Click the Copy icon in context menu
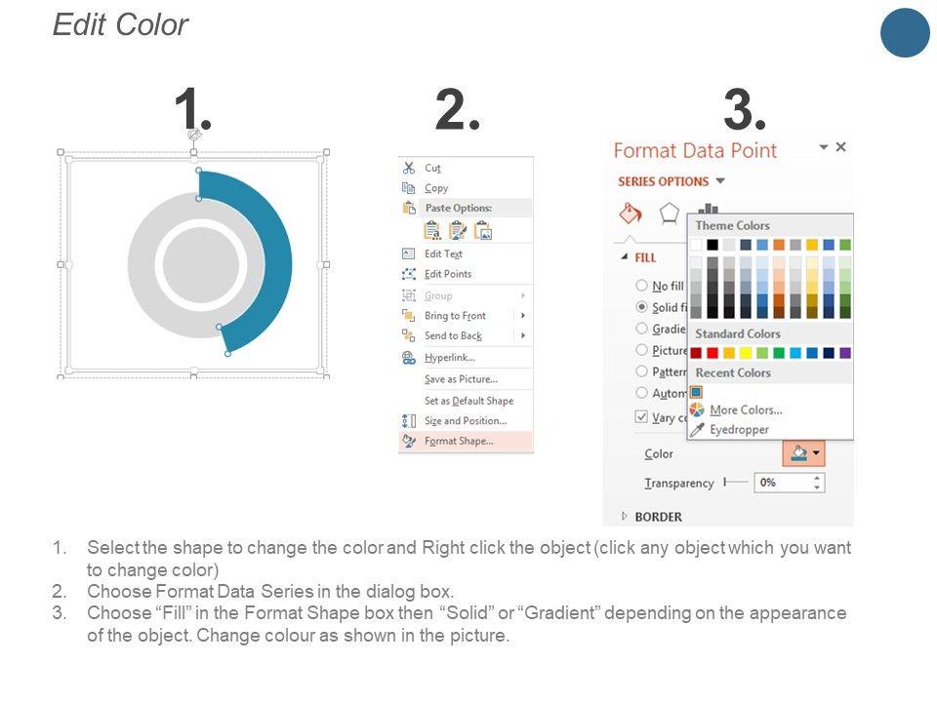This screenshot has width=937, height=702. 409,188
